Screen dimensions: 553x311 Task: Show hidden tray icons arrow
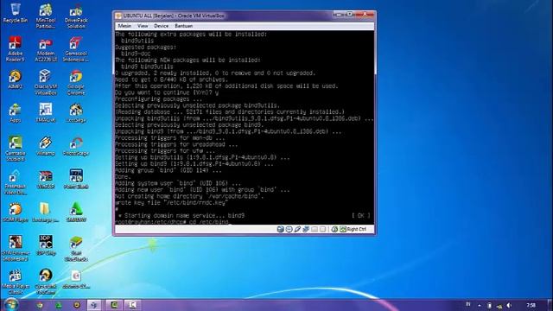pyautogui.click(x=480, y=305)
